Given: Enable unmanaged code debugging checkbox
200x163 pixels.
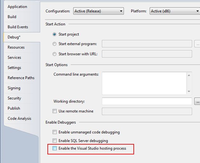Looking at the screenshot, I should 54,132.
